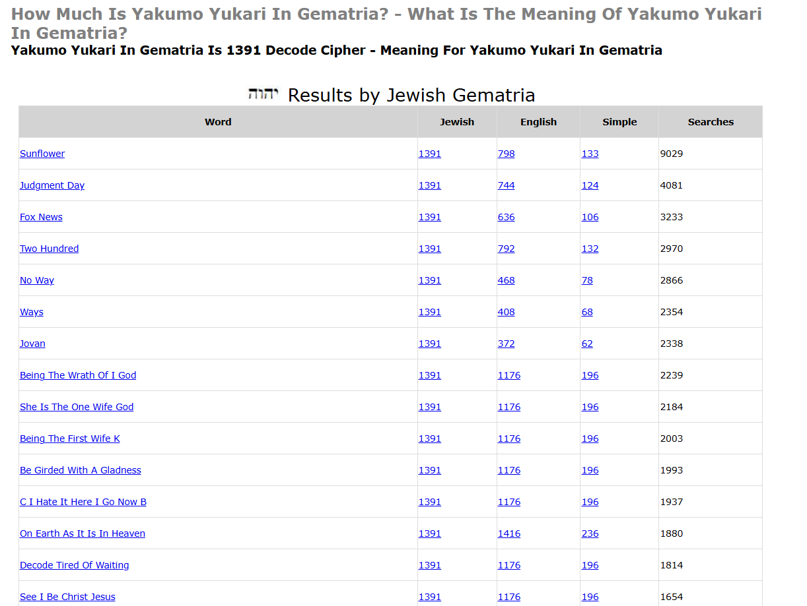
Task: Click the English column header
Action: 538,122
